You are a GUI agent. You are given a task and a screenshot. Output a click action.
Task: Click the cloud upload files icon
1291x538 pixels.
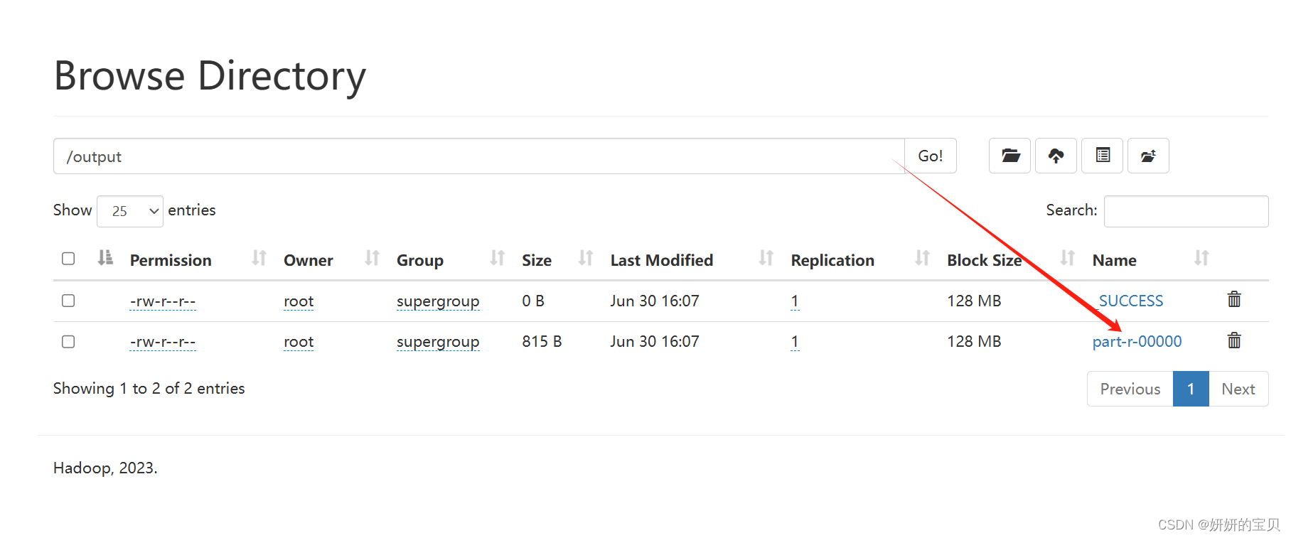pos(1056,156)
